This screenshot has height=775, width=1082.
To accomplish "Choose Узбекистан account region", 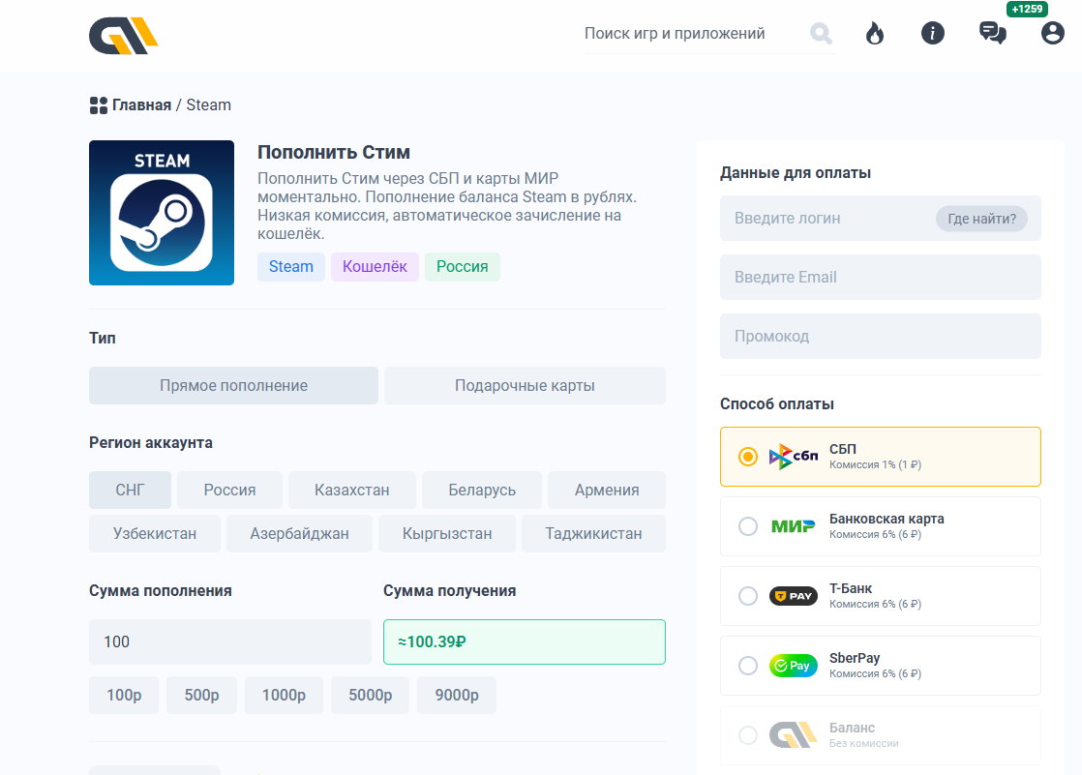I will point(155,533).
